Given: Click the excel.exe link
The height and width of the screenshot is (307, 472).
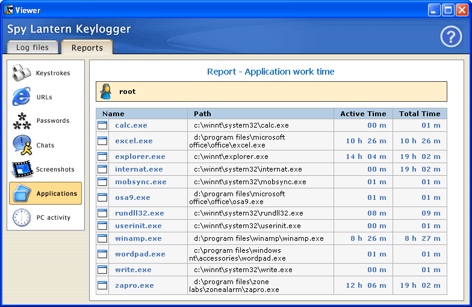Looking at the screenshot, I should 134,141.
